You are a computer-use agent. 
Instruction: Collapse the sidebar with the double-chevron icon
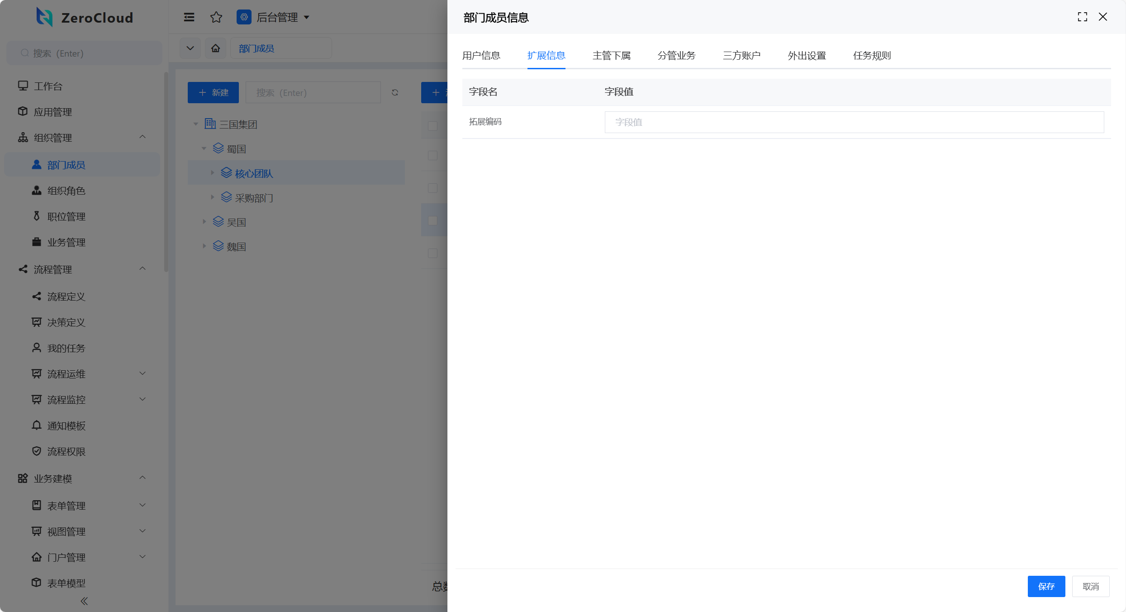(84, 601)
